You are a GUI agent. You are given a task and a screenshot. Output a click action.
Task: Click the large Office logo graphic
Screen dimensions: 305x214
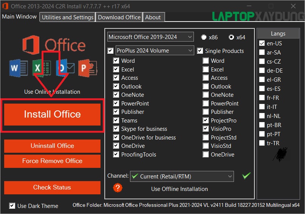tap(54, 45)
